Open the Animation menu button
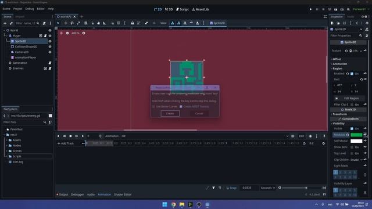Image resolution: width=372 pixels, height=209 pixels. pos(112,136)
